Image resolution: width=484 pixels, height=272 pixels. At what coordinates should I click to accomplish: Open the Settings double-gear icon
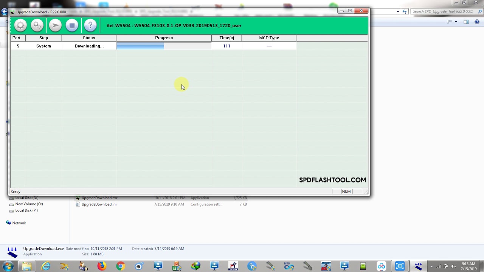(x=37, y=26)
